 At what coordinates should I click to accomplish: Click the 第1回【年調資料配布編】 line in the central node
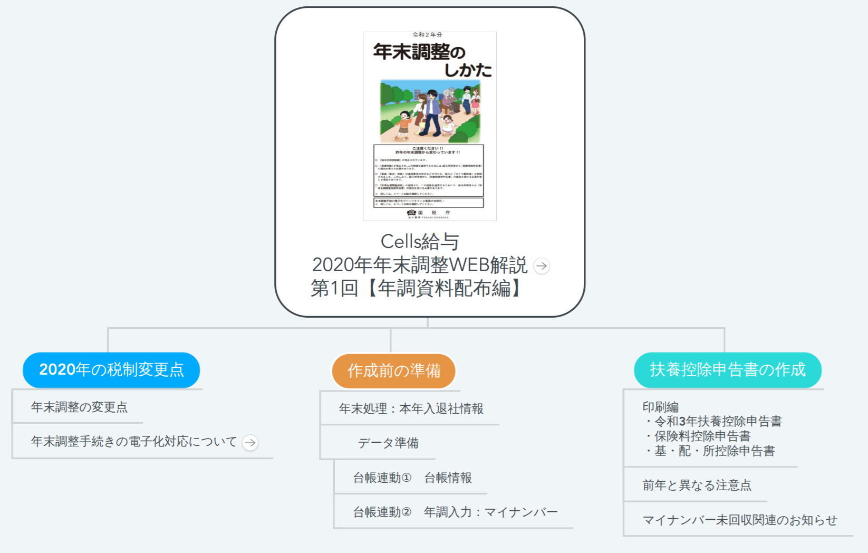417,289
